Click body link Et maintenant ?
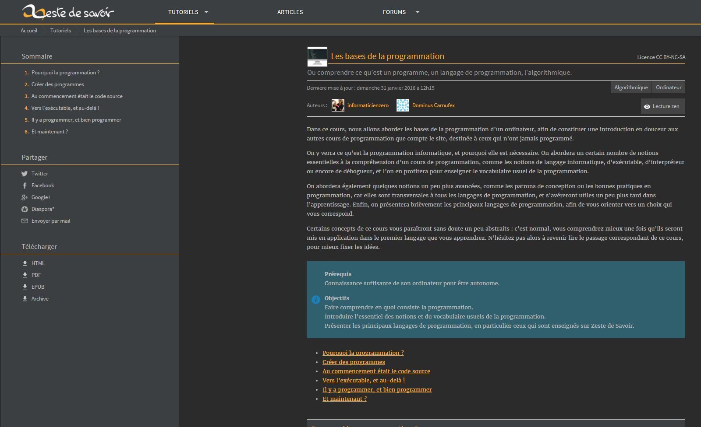 [344, 399]
